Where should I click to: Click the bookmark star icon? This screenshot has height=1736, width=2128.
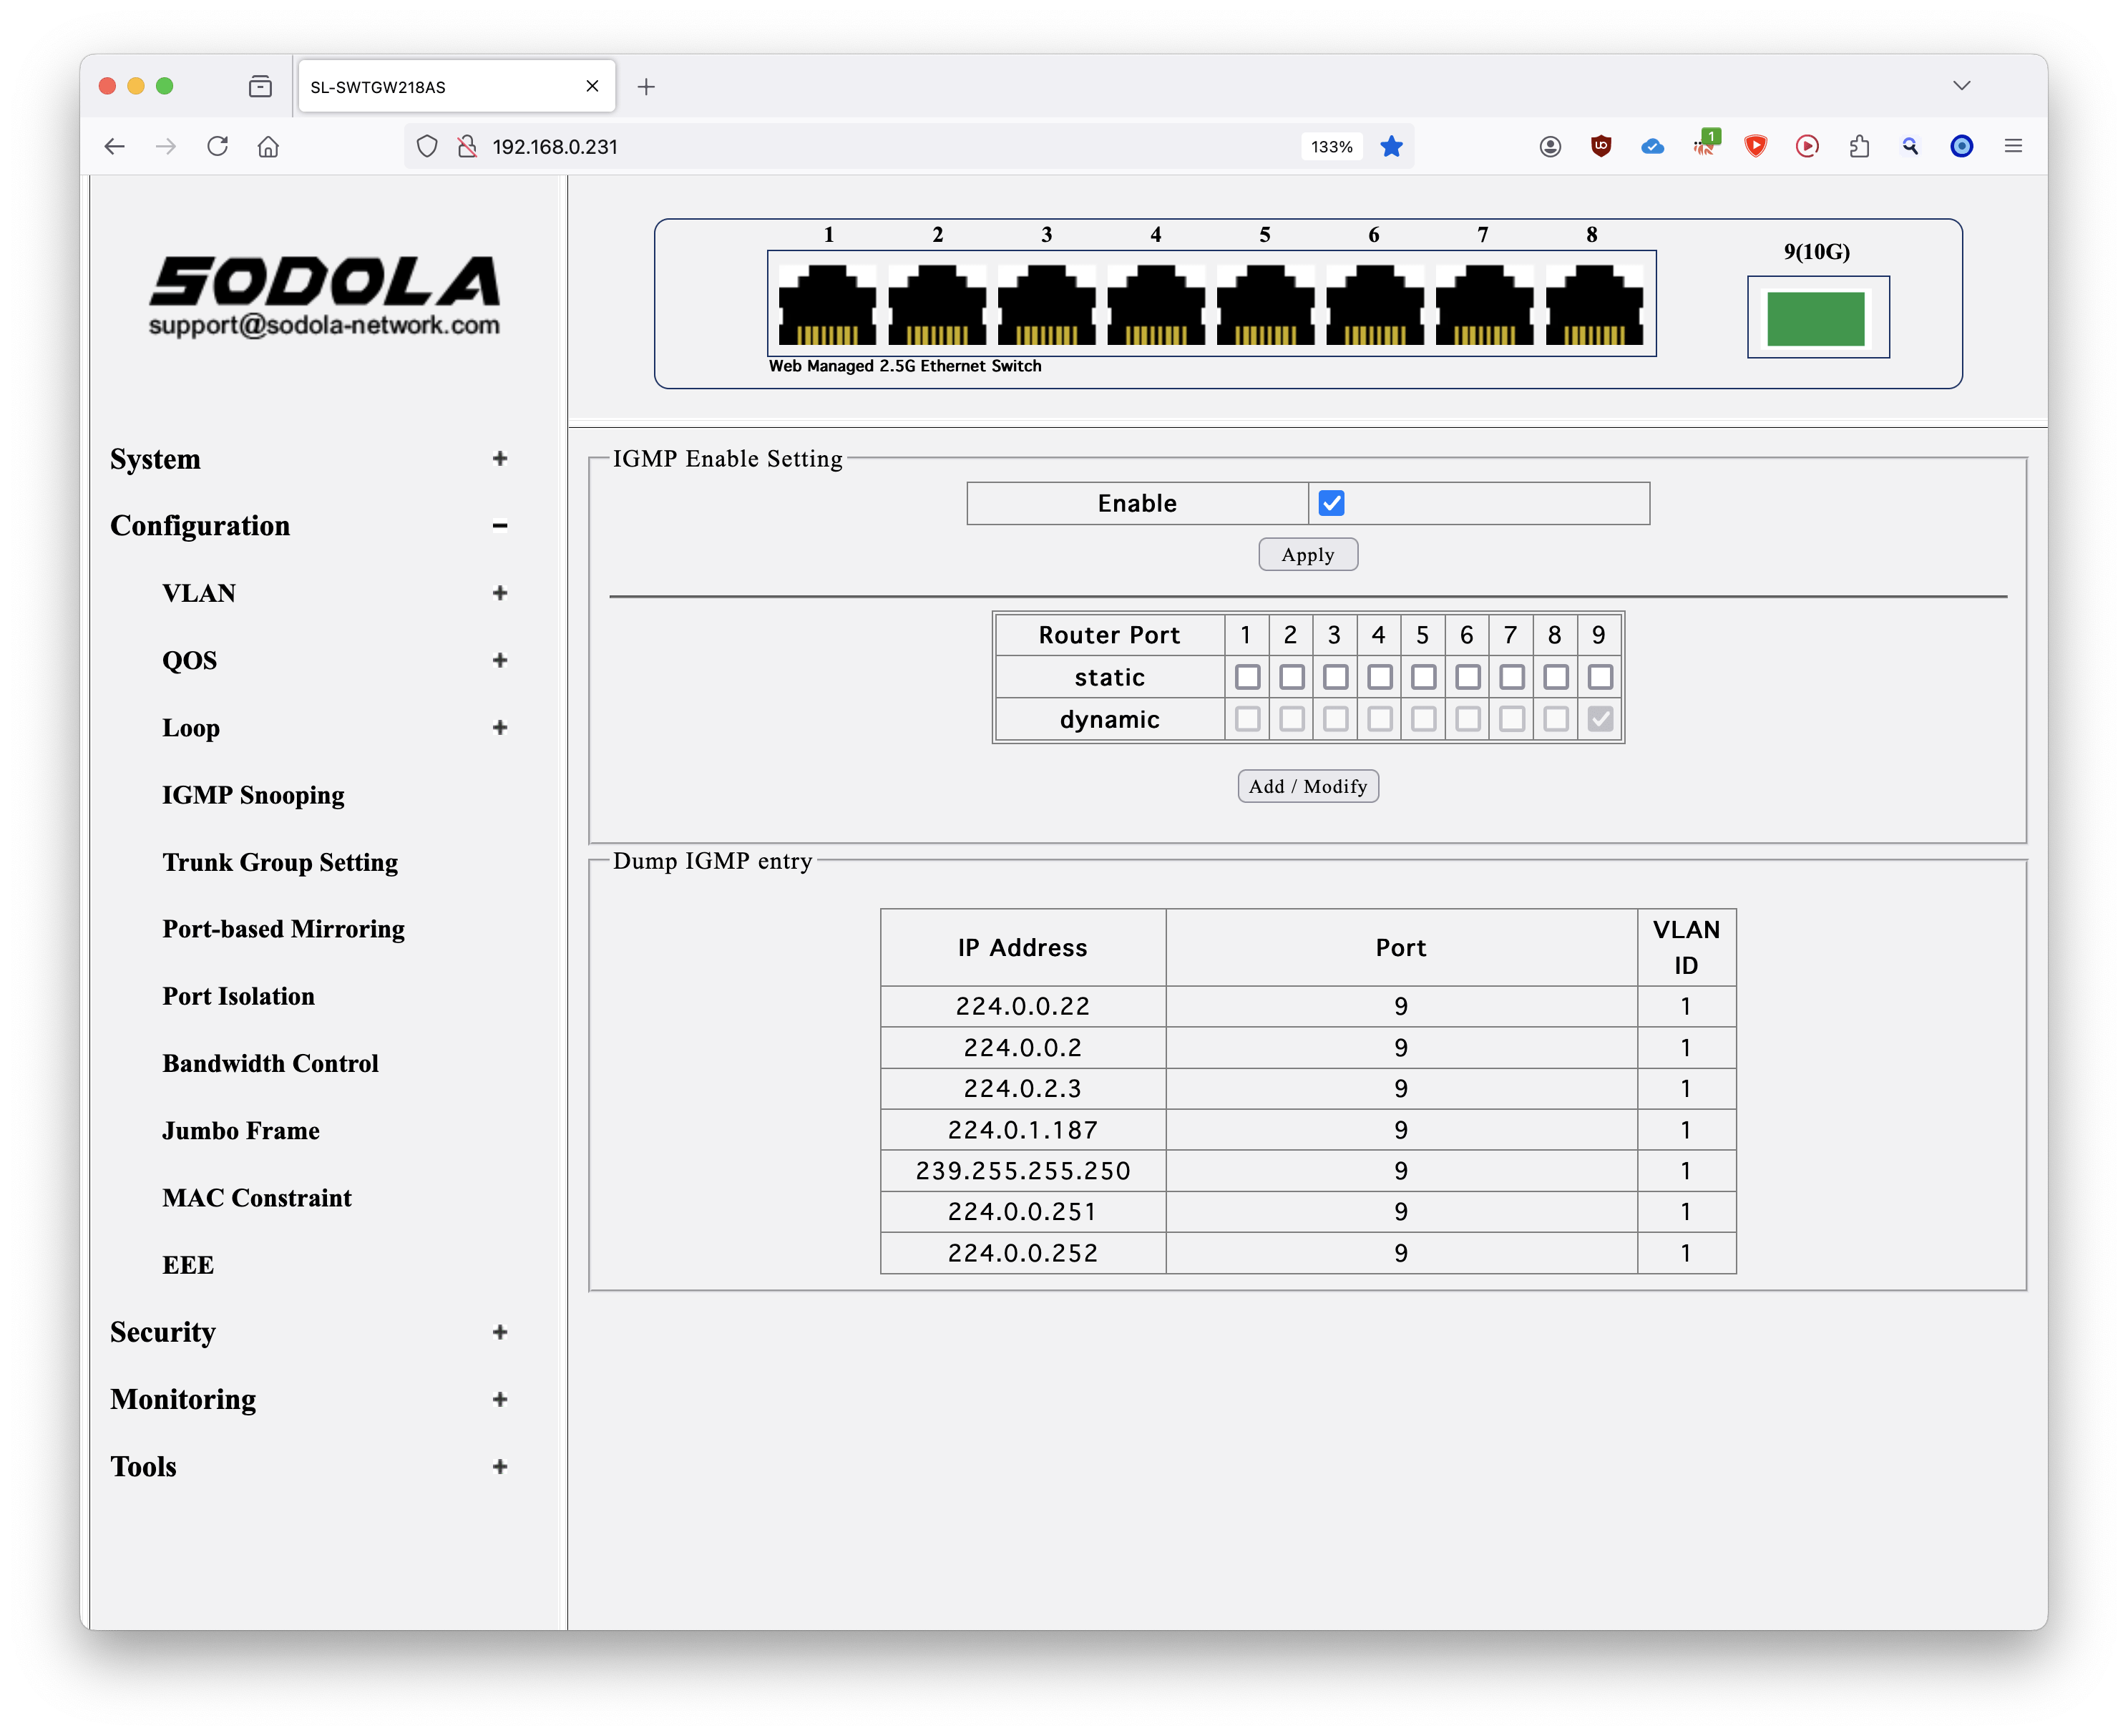pyautogui.click(x=1391, y=147)
